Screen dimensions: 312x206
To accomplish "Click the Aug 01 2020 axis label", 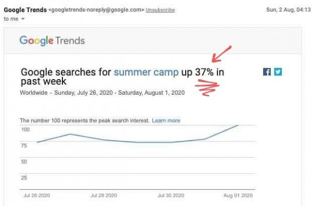I will point(238,196).
